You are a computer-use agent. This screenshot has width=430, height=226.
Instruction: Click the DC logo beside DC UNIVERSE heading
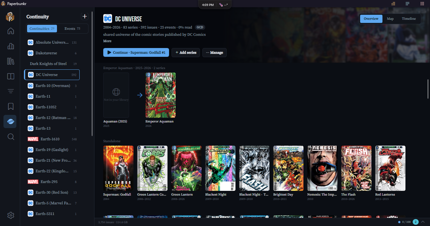pyautogui.click(x=108, y=19)
